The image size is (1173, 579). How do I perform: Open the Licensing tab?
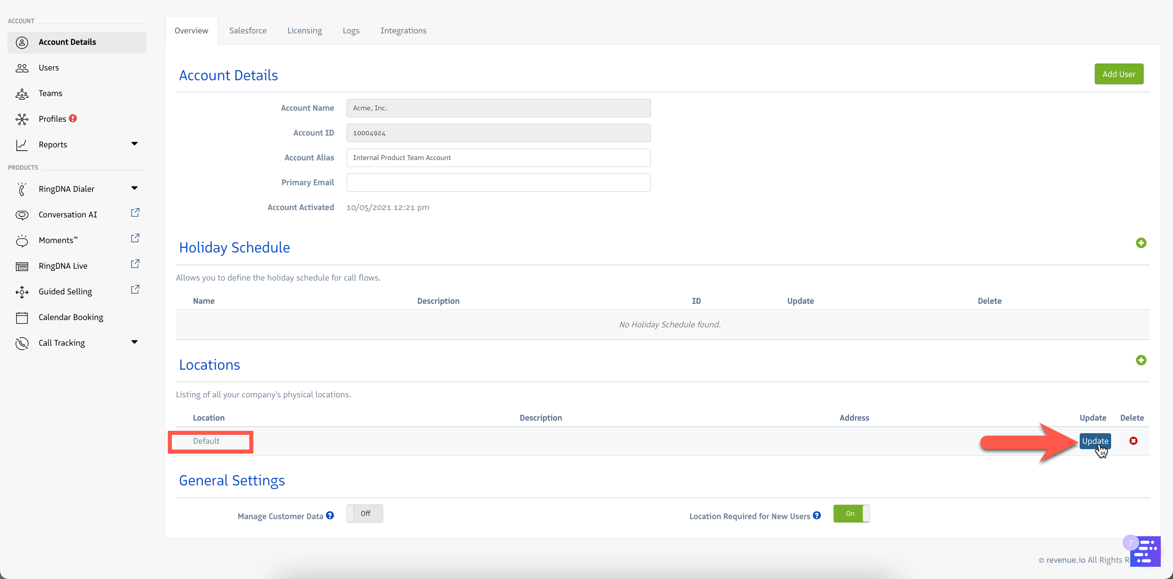pos(304,31)
